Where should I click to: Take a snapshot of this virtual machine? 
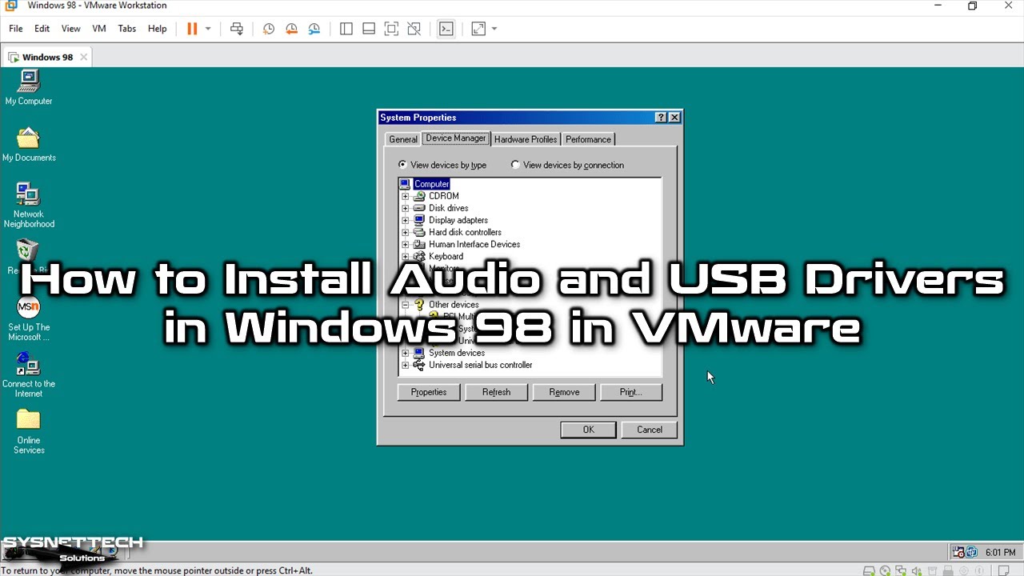coord(269,29)
